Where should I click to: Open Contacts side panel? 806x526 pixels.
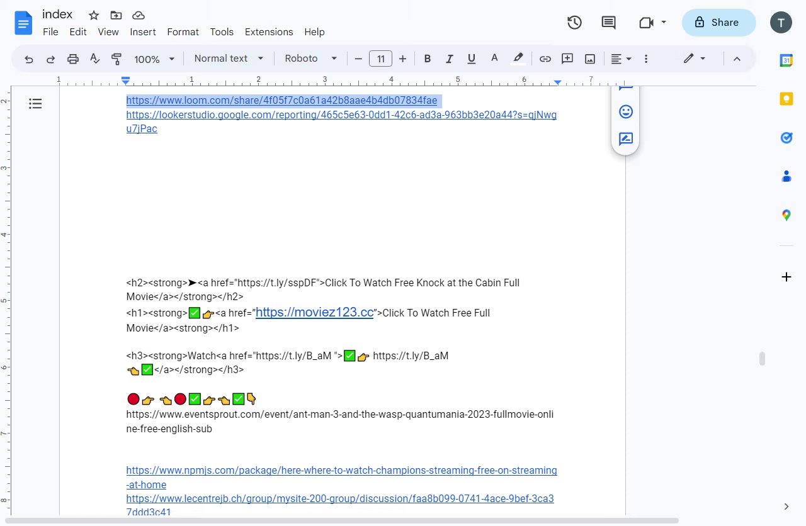point(786,176)
